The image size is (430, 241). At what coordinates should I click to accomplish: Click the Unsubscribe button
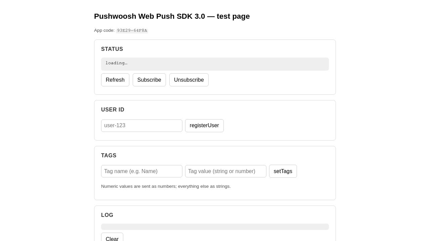[x=189, y=80]
